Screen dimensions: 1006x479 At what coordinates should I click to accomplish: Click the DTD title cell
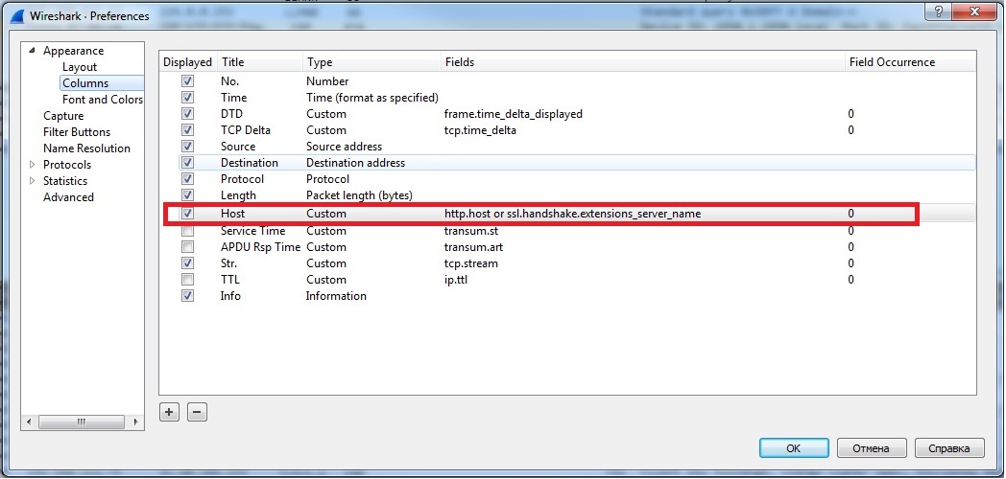229,114
